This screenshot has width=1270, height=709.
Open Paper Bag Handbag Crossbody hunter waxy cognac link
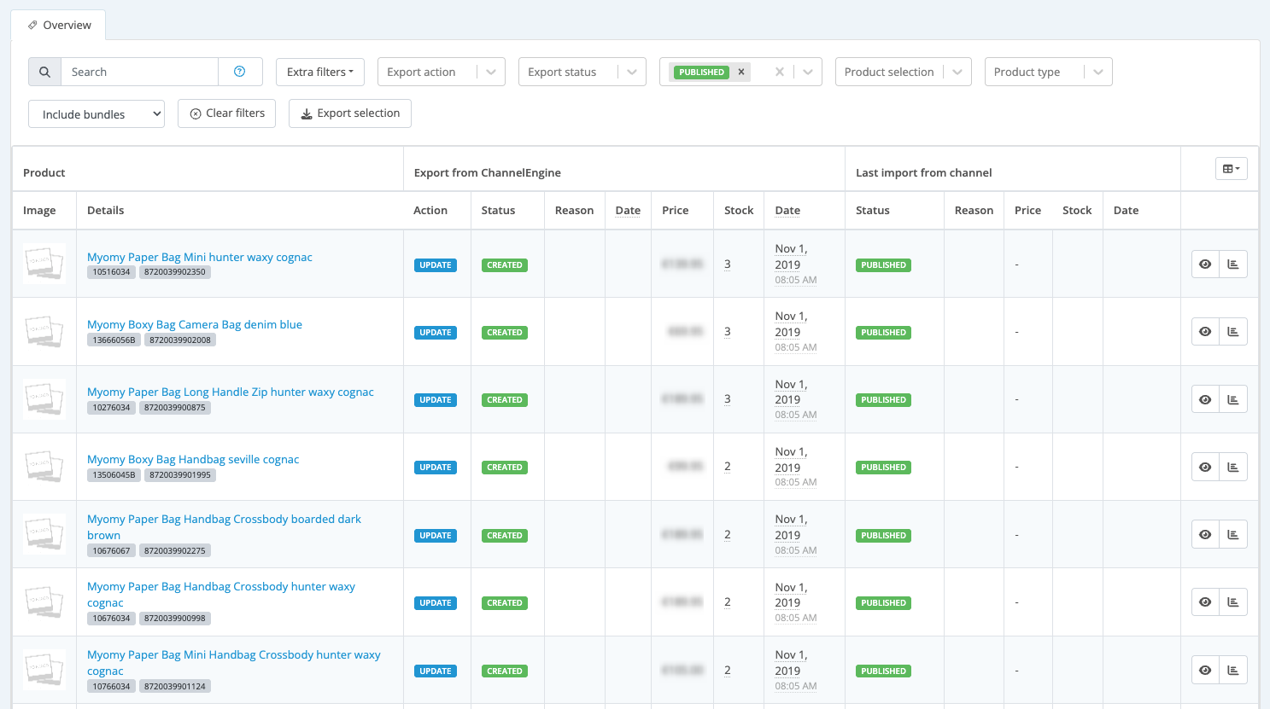pos(221,594)
